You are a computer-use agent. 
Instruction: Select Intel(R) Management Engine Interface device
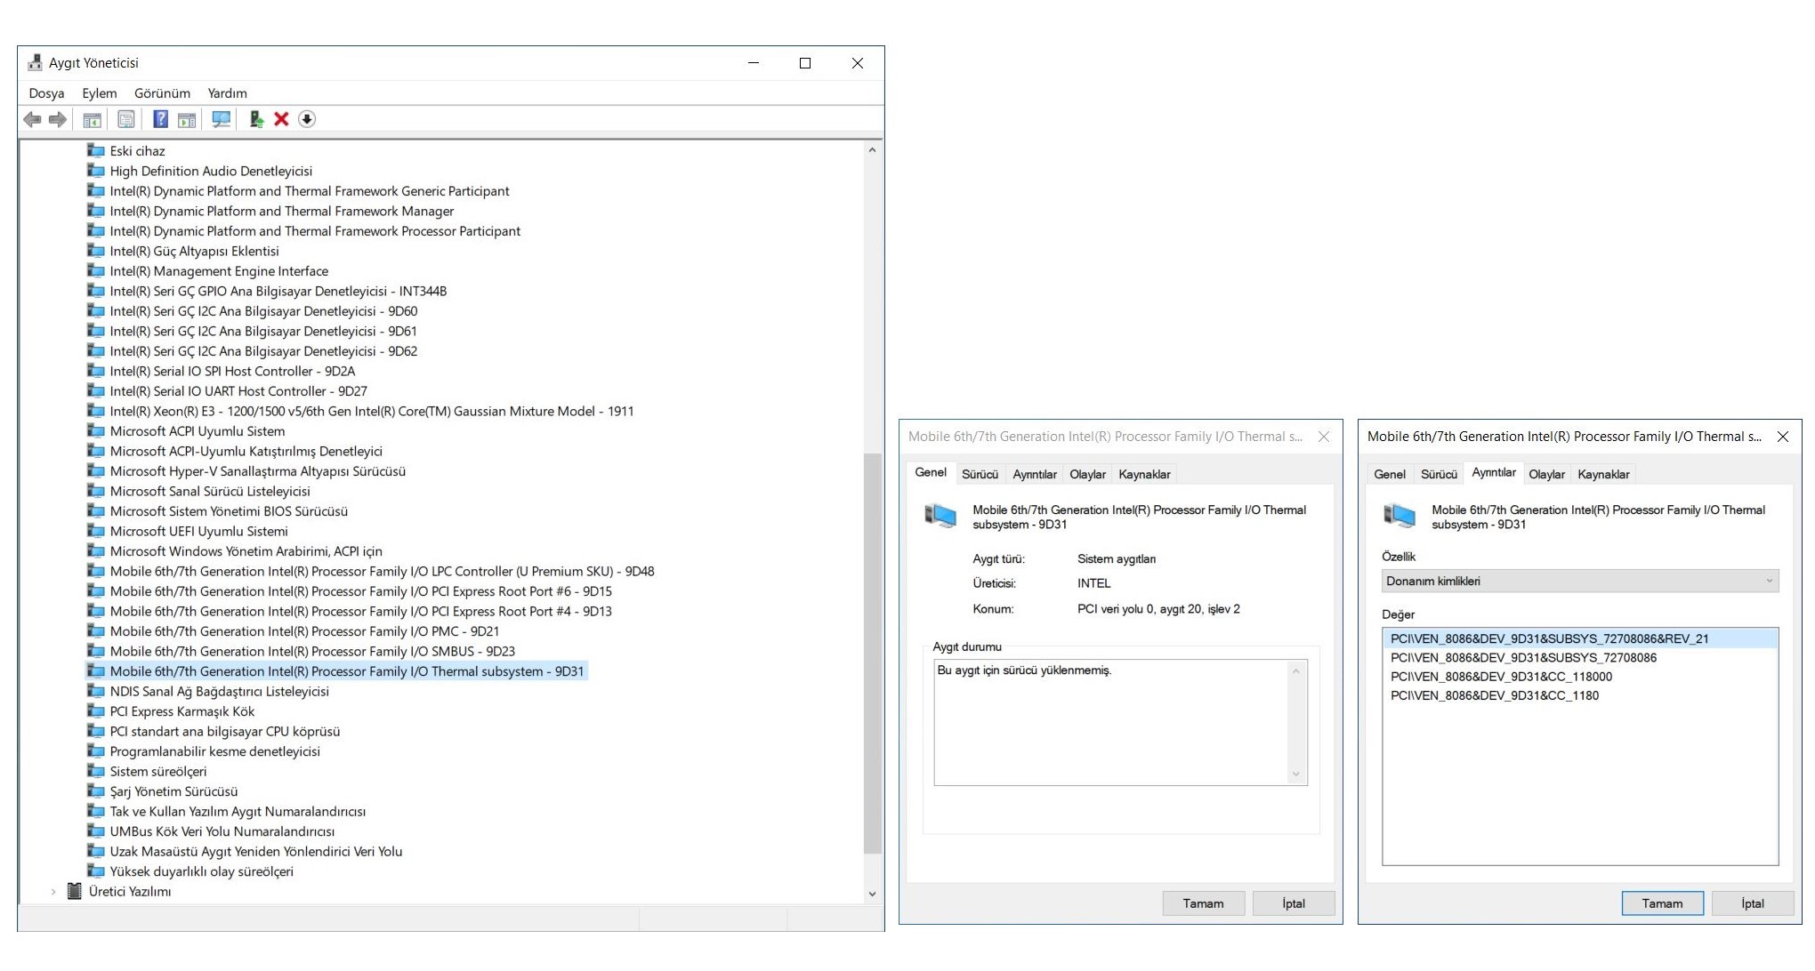pos(219,271)
